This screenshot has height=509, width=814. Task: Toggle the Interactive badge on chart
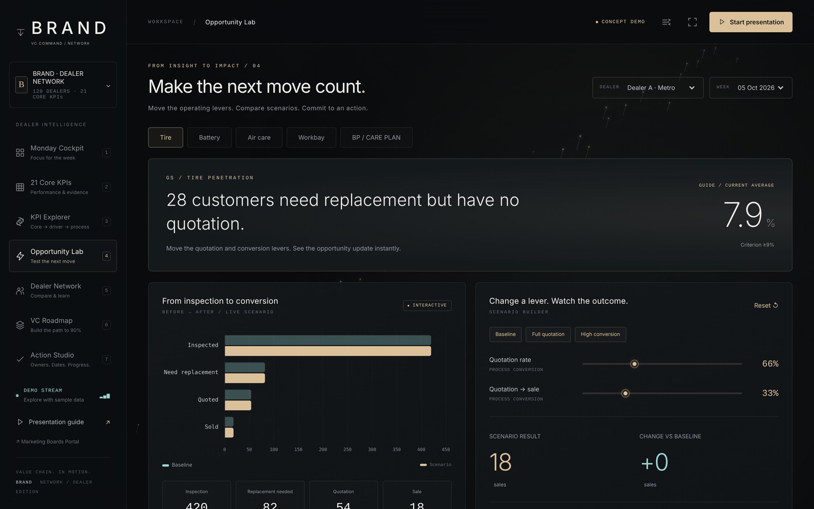(427, 305)
